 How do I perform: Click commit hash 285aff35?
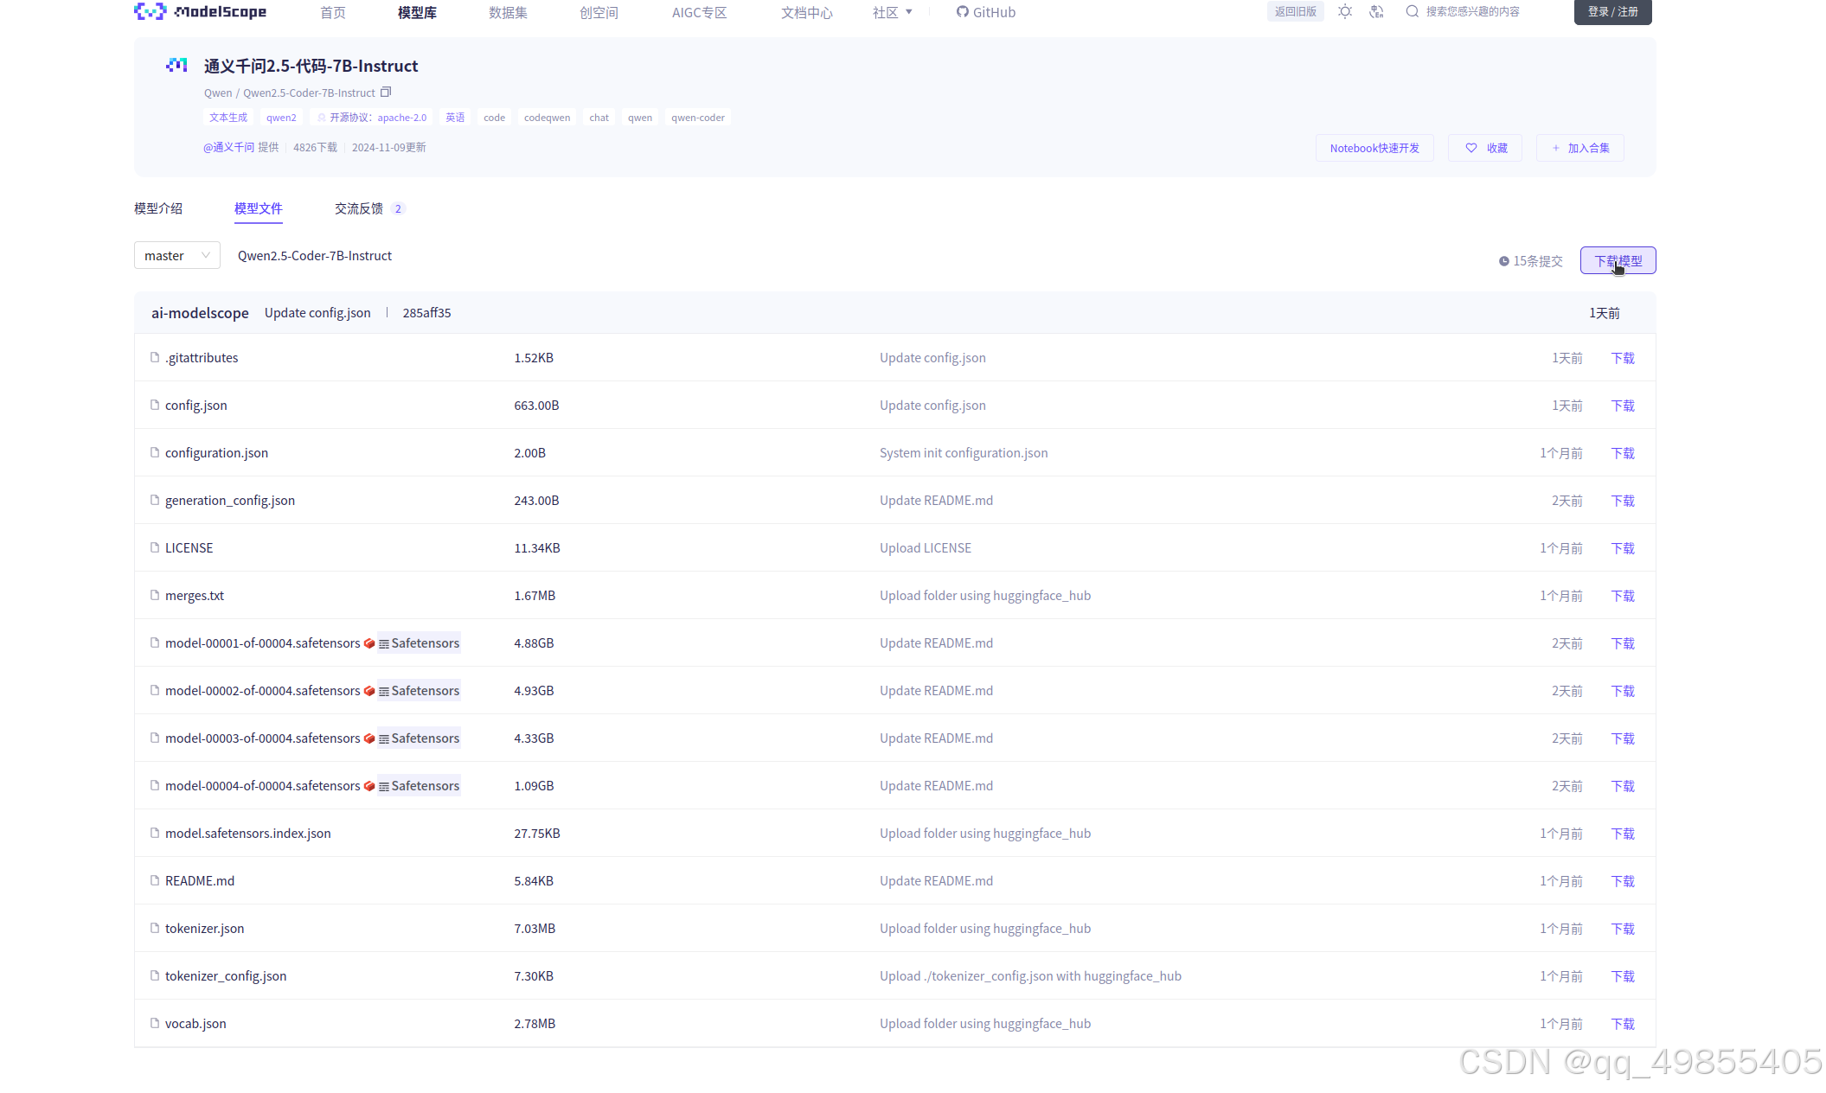tap(426, 312)
